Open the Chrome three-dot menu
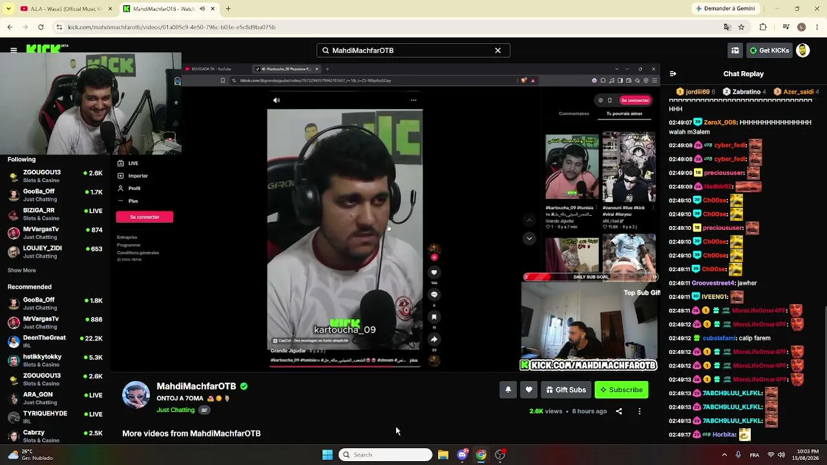Screen dimensions: 827x465 coord(817,27)
